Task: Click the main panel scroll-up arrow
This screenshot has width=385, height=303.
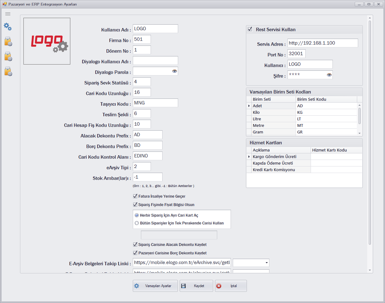Action: (370, 18)
